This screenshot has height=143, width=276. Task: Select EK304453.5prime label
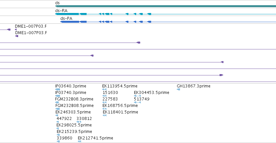[x=151, y=93]
